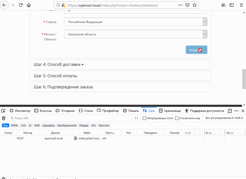The width and height of the screenshot is (246, 179).
Task: Expand Шаг 4: Способ доставки section
Action: (59, 65)
